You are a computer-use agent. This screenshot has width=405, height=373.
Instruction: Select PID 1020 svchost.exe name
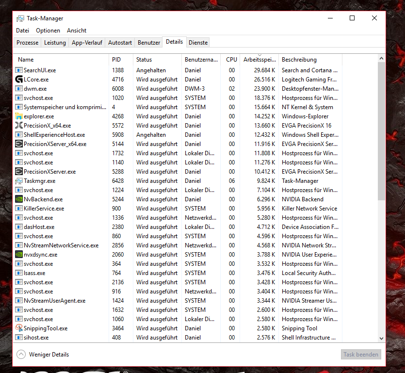pyautogui.click(x=38, y=98)
